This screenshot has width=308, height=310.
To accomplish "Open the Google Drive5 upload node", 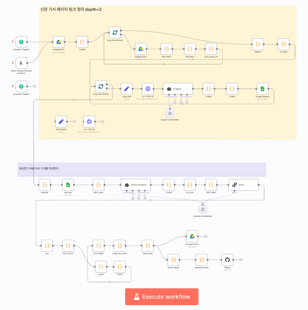I will pos(192,237).
